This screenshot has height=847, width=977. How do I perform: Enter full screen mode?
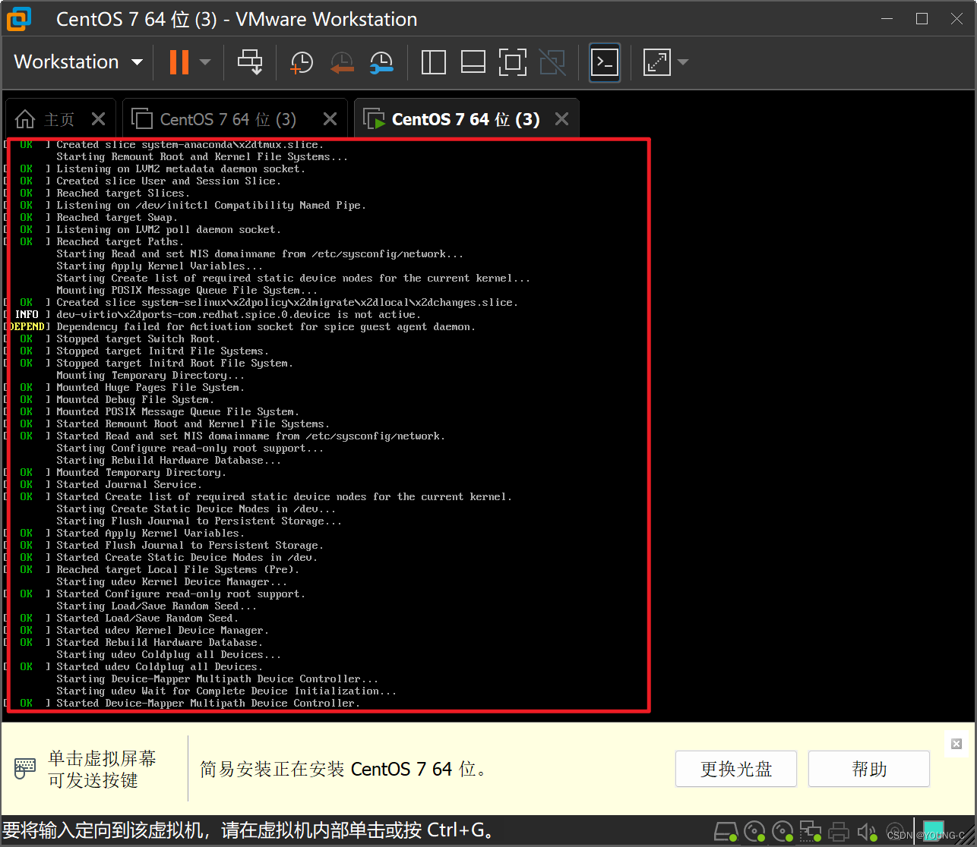tap(513, 62)
